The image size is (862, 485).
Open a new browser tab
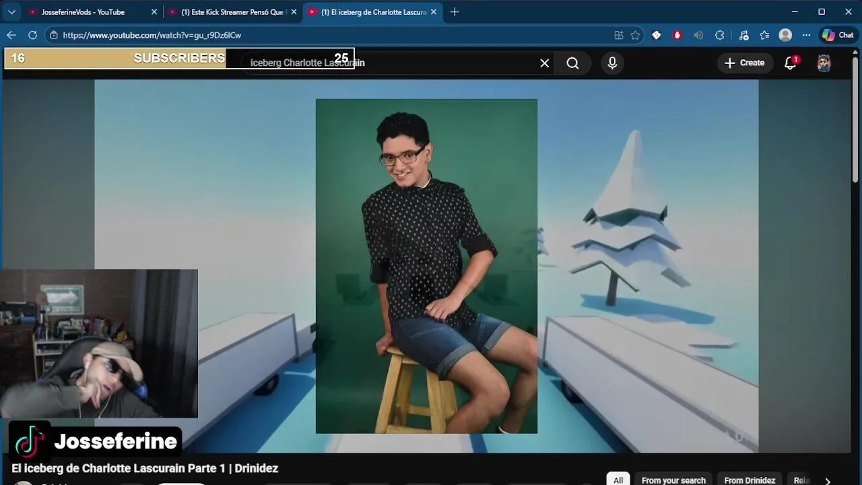455,12
